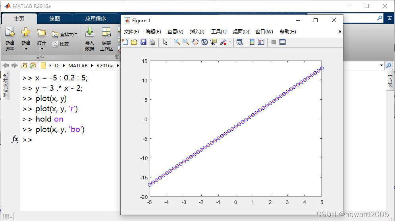The height and width of the screenshot is (221, 395).
Task: Activate the Data Cursor tool
Action: [x=214, y=42]
